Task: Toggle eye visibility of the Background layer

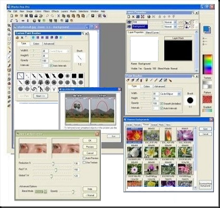Action: [129, 26]
